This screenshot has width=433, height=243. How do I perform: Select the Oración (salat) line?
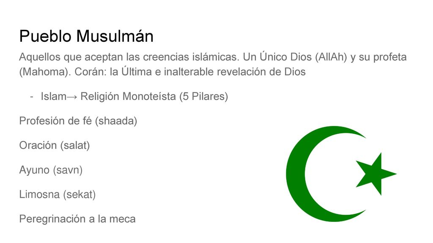pyautogui.click(x=55, y=146)
